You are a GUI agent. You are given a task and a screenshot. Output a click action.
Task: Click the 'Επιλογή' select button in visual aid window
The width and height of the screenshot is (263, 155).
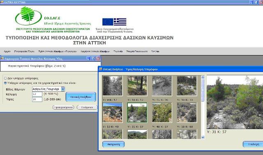(253, 144)
